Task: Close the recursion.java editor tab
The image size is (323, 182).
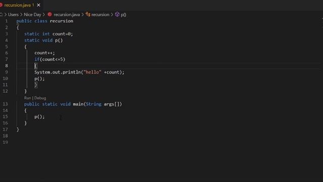Action: [38, 5]
